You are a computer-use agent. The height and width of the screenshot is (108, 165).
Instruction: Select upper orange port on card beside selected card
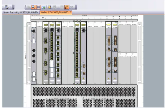click(x=84, y=66)
